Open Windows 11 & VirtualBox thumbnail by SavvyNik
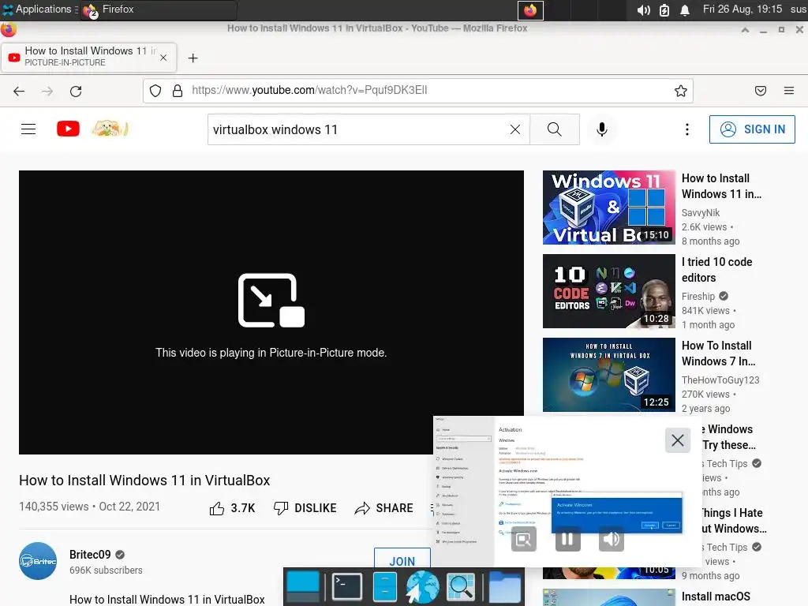 tap(608, 208)
